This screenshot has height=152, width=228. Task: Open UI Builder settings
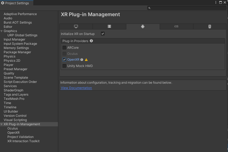pyautogui.click(x=11, y=111)
